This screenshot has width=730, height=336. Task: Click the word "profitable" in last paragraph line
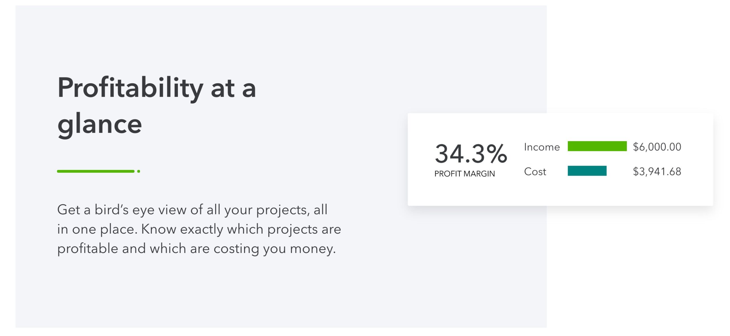(88, 249)
